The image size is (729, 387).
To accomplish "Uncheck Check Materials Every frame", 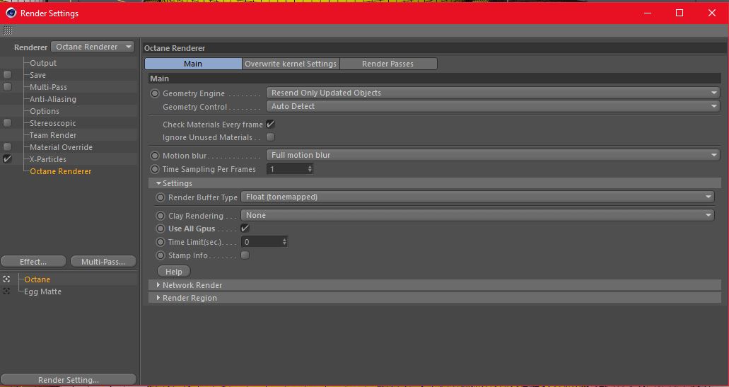I will point(270,125).
